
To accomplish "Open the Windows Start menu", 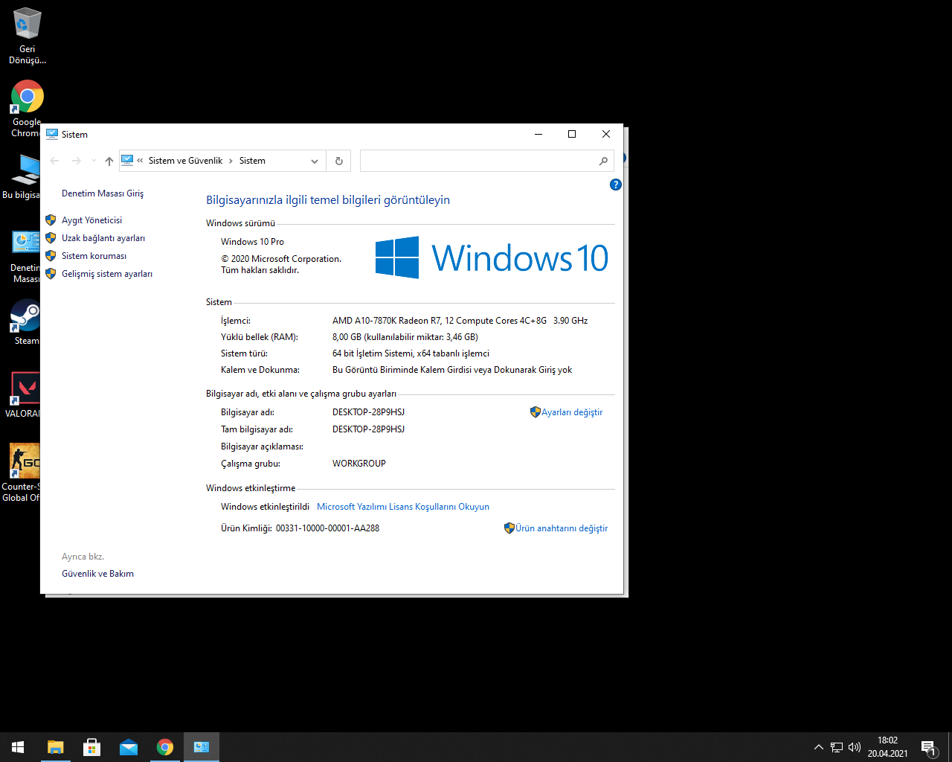I will (x=18, y=747).
